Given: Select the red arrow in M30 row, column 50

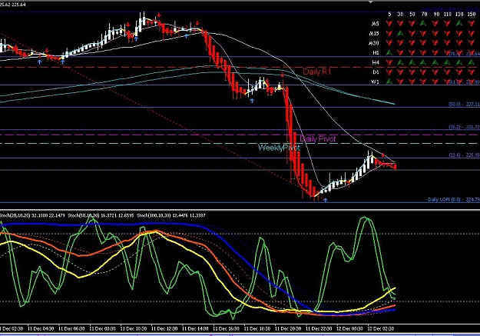Looking at the screenshot, I should pyautogui.click(x=412, y=43).
